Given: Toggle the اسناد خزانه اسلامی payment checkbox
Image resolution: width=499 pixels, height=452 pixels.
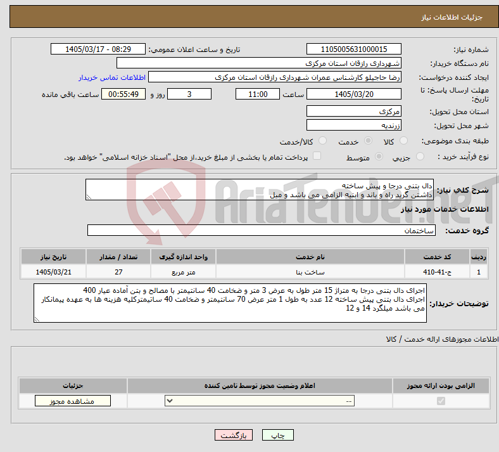Looking at the screenshot, I should (317, 156).
